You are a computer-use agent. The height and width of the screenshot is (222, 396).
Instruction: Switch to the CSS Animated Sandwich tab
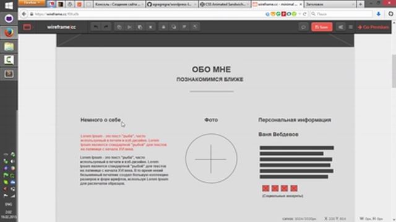pos(225,4)
